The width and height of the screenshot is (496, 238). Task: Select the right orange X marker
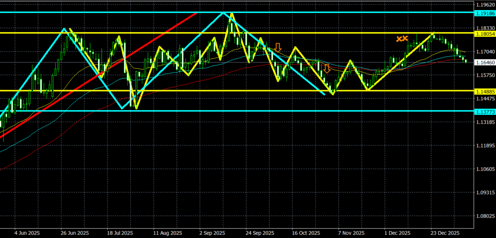coord(406,38)
